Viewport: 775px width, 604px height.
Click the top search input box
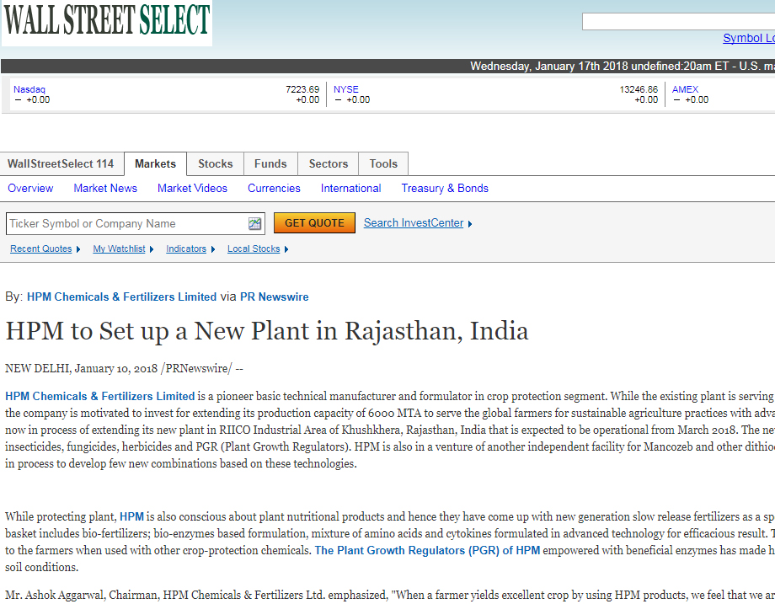[x=679, y=22]
